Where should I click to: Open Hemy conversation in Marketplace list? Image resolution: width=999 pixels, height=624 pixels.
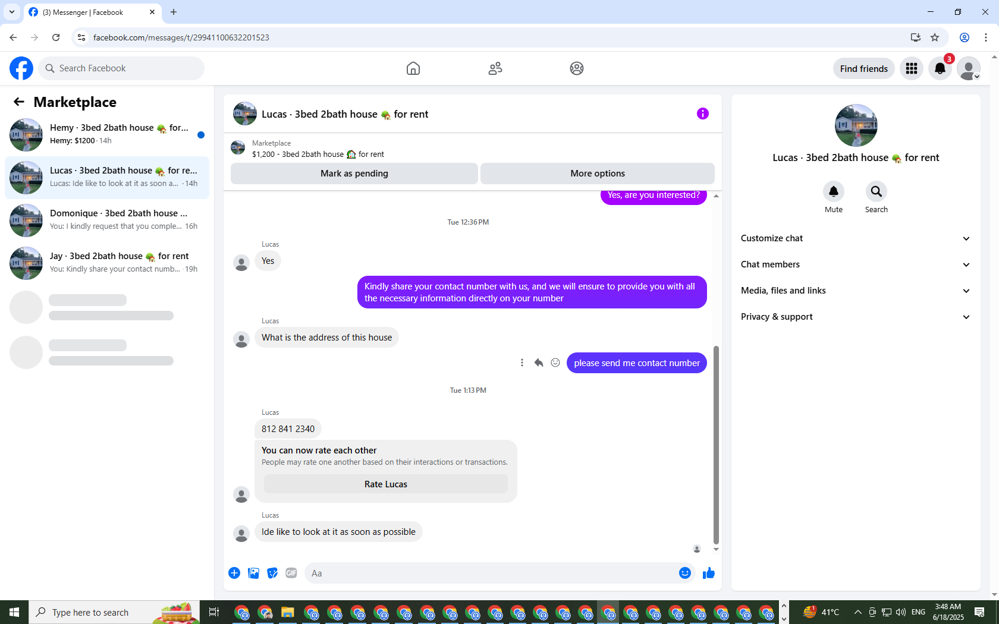[107, 135]
